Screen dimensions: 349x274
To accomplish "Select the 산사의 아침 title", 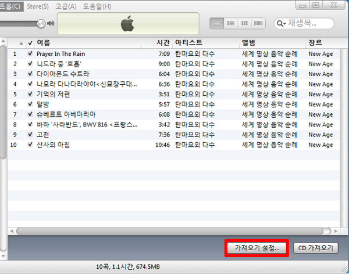I will pos(53,145).
